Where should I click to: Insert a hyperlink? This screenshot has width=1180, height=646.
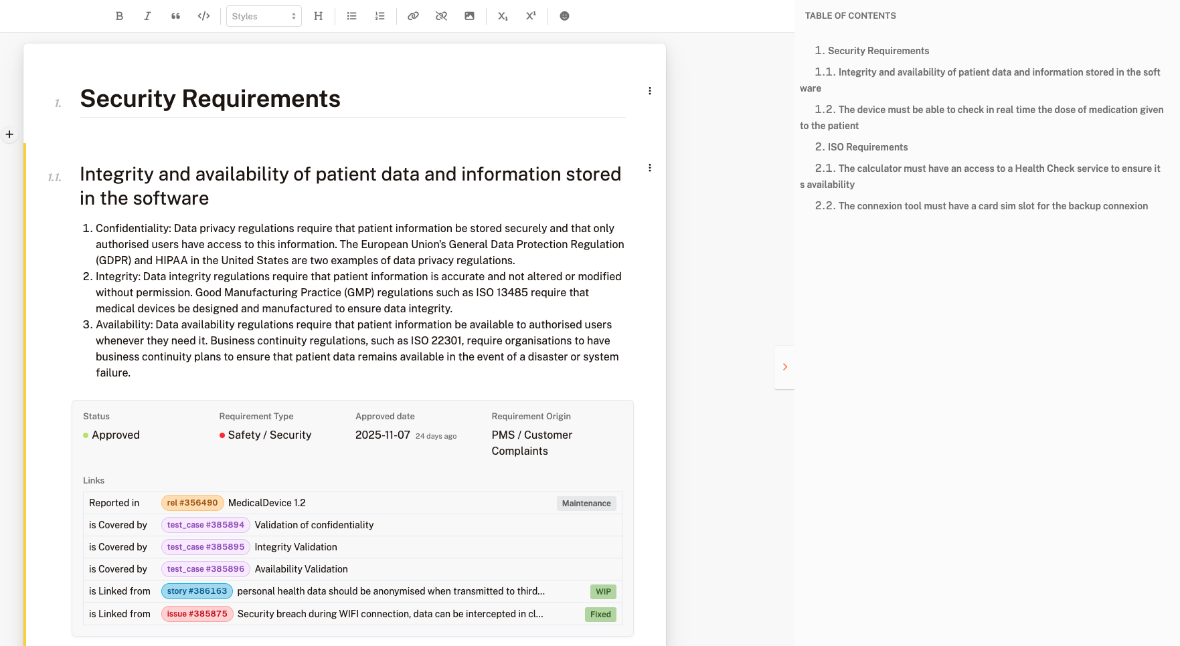point(413,16)
